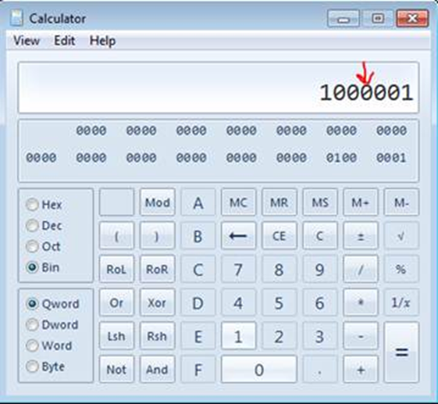Select Qword data size
The width and height of the screenshot is (438, 404).
click(32, 304)
